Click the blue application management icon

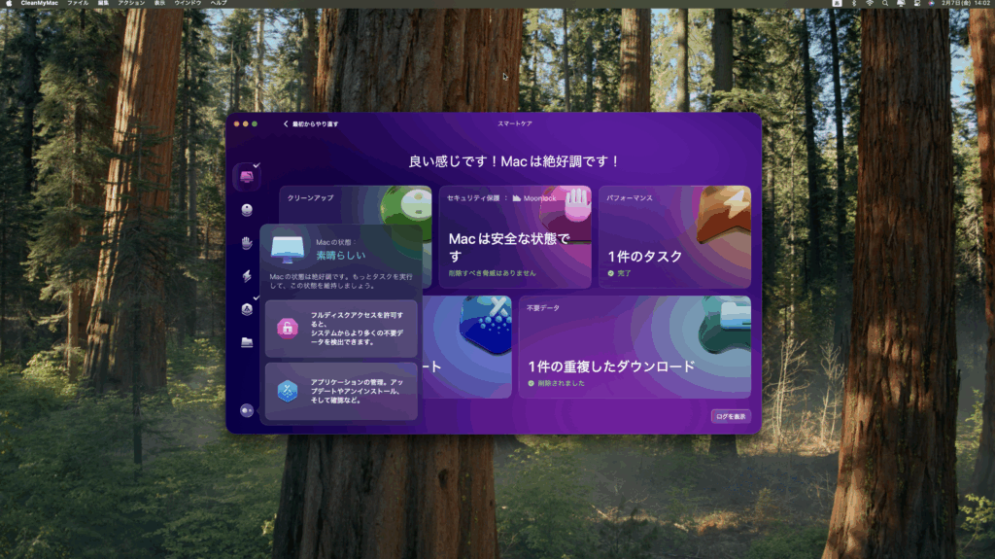click(x=288, y=391)
